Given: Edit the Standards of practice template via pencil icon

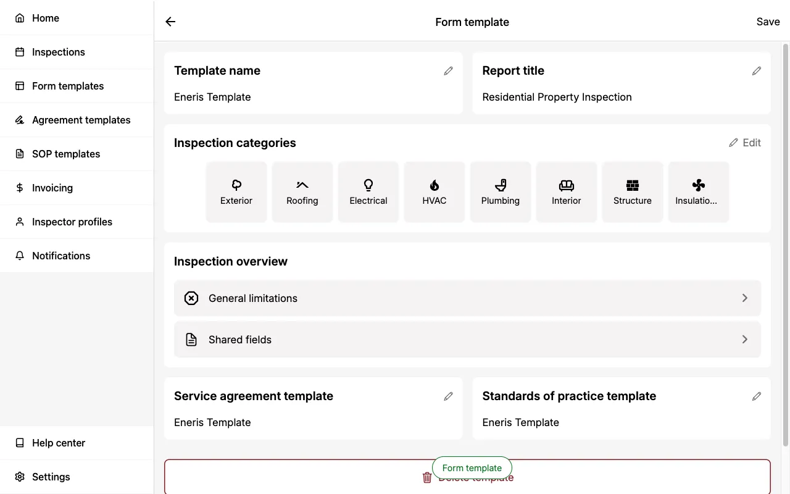Looking at the screenshot, I should [757, 396].
